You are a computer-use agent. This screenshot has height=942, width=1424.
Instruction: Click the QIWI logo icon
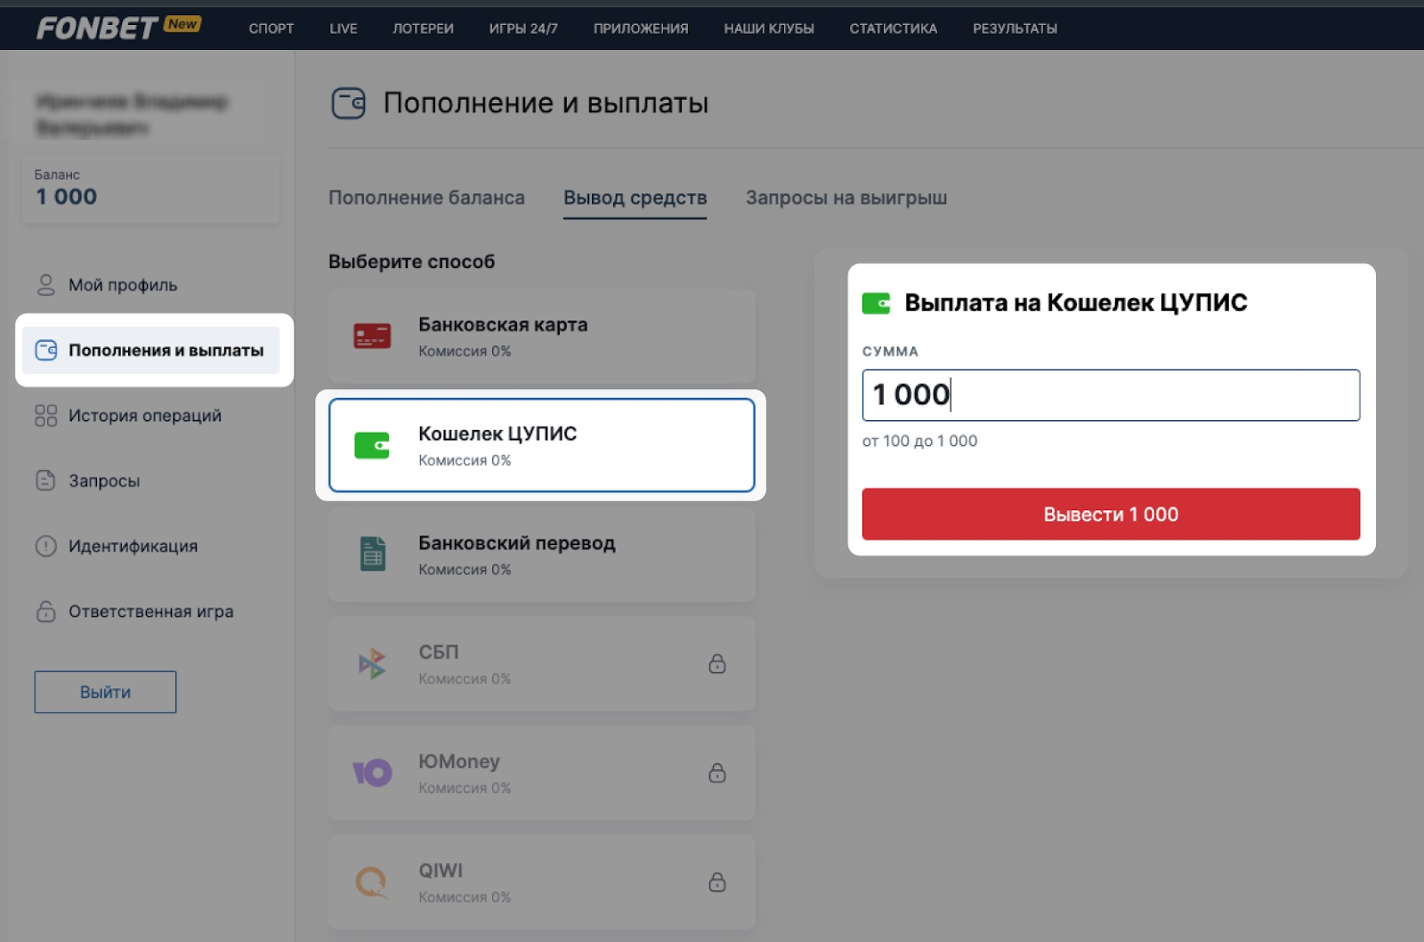(372, 882)
